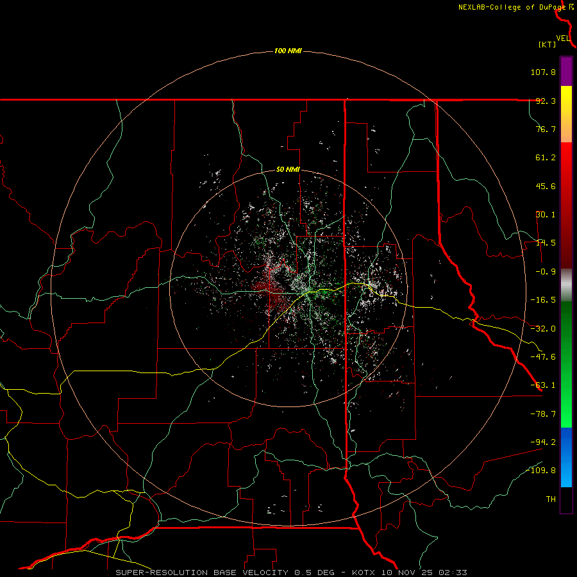Viewport: 577px width, 577px height.
Task: Click the -94.2 legend value
Action: (x=543, y=442)
